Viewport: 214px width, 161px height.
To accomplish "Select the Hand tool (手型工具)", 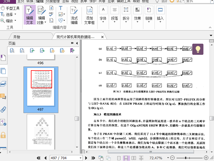I will pyautogui.click(x=10, y=8).
